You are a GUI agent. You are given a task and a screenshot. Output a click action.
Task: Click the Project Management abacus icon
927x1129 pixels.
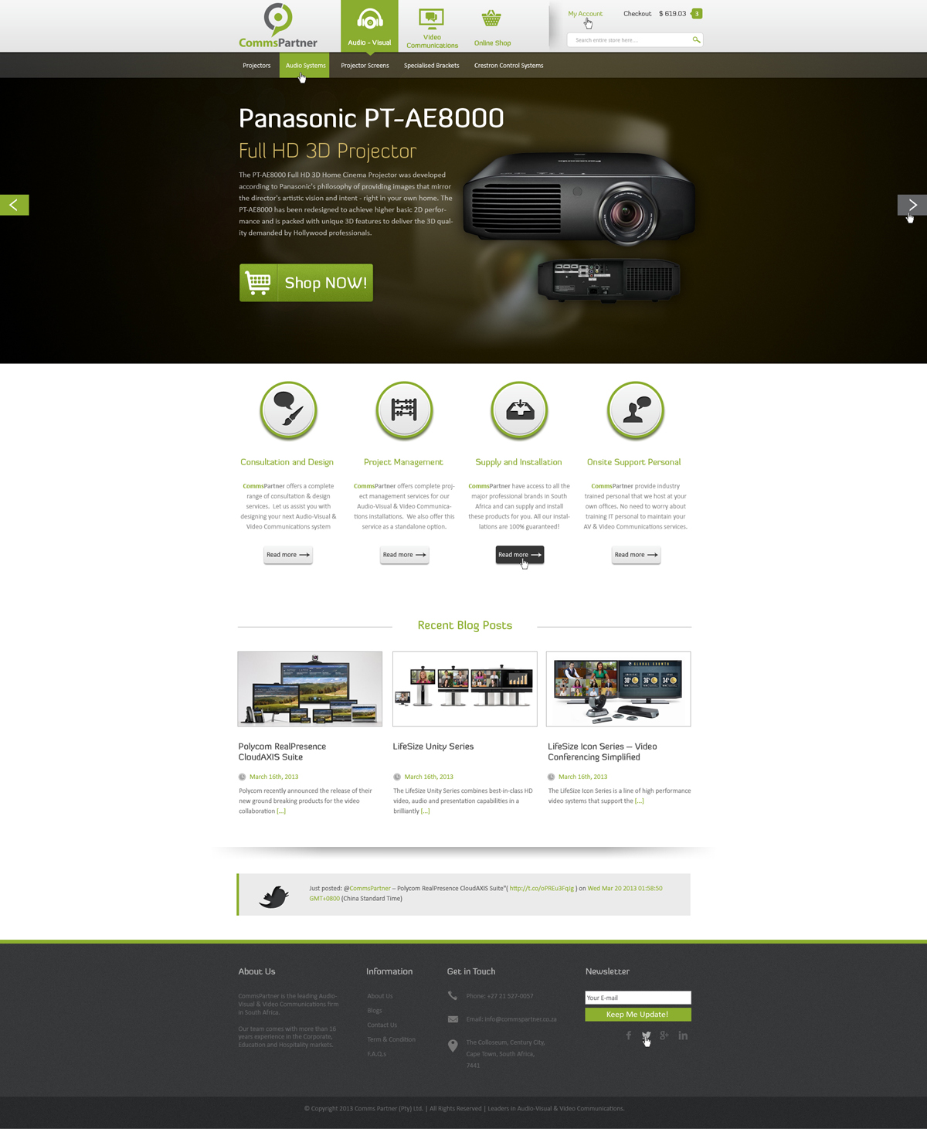point(404,410)
